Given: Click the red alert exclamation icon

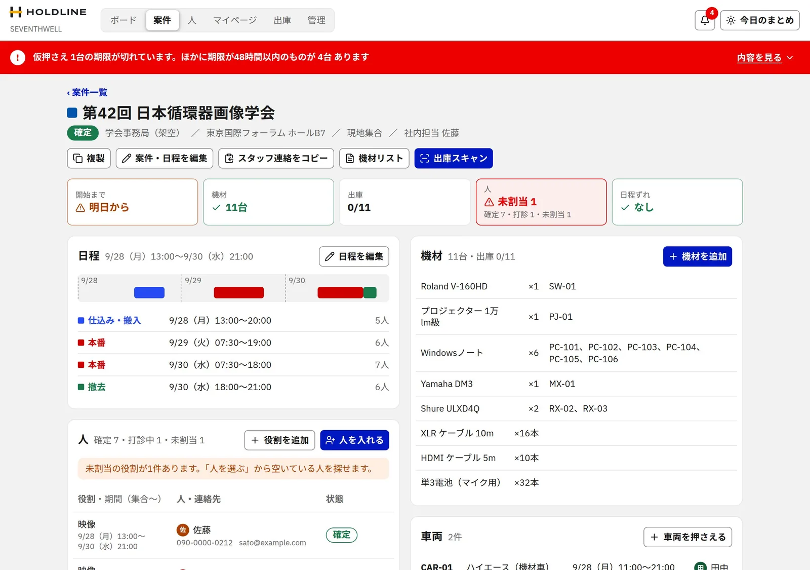Looking at the screenshot, I should (18, 57).
